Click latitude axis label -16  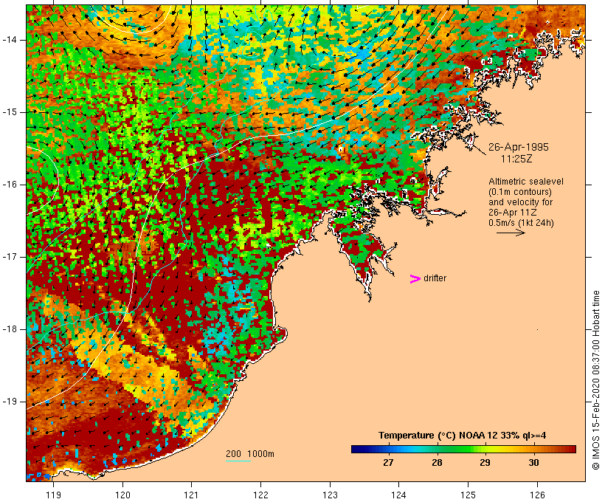point(10,185)
